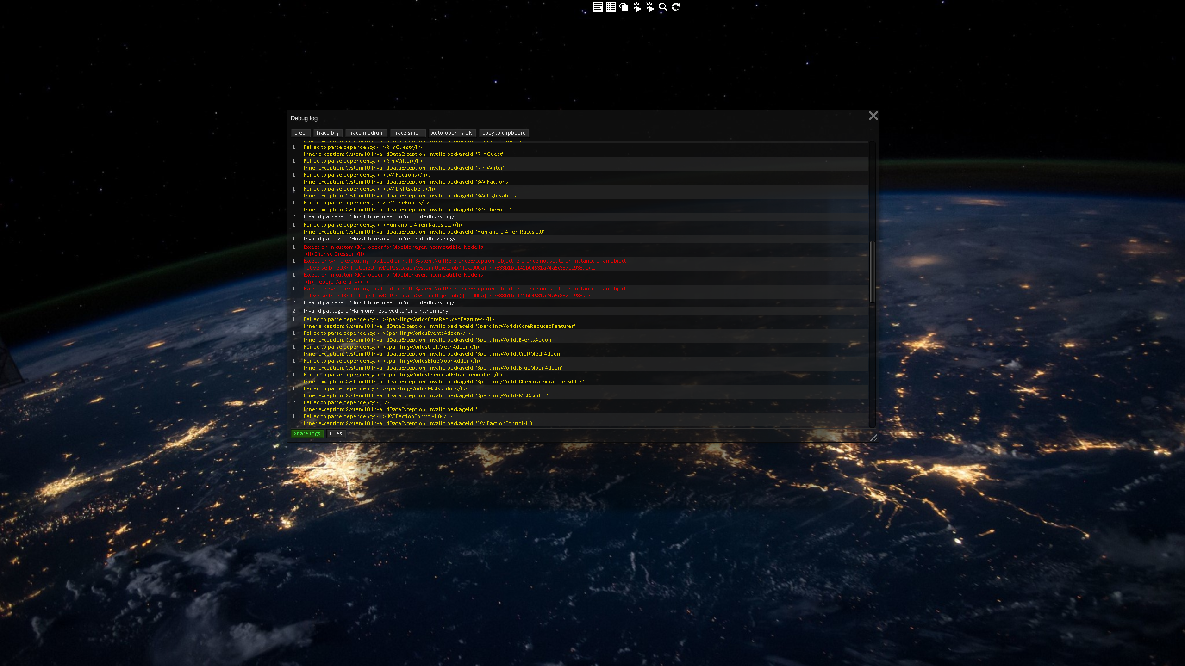Click the stacked pages icon in top toolbar
This screenshot has width=1185, height=666.
(624, 7)
